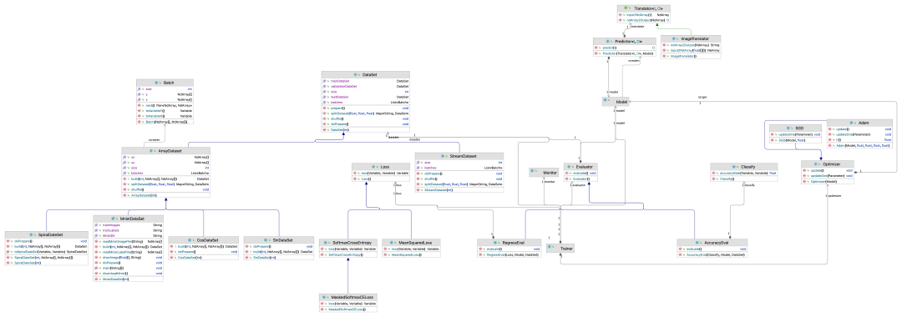Click the Monitor class icon

[532, 170]
